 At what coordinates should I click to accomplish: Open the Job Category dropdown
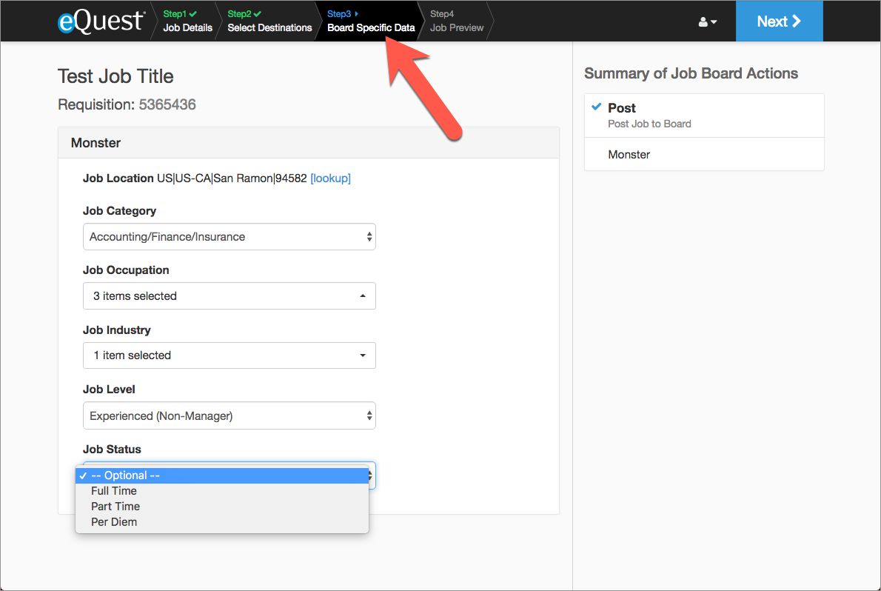tap(229, 237)
